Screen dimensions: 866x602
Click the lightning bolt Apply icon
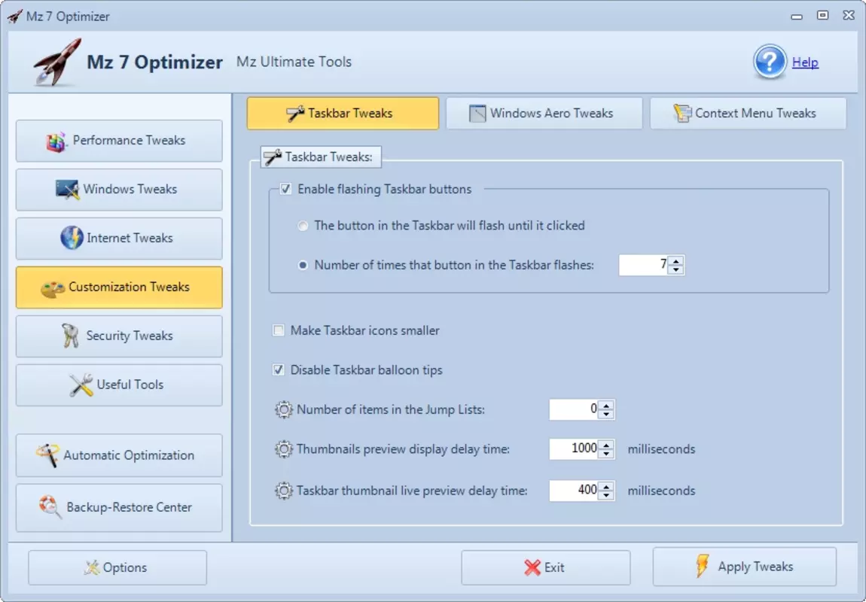coord(703,566)
